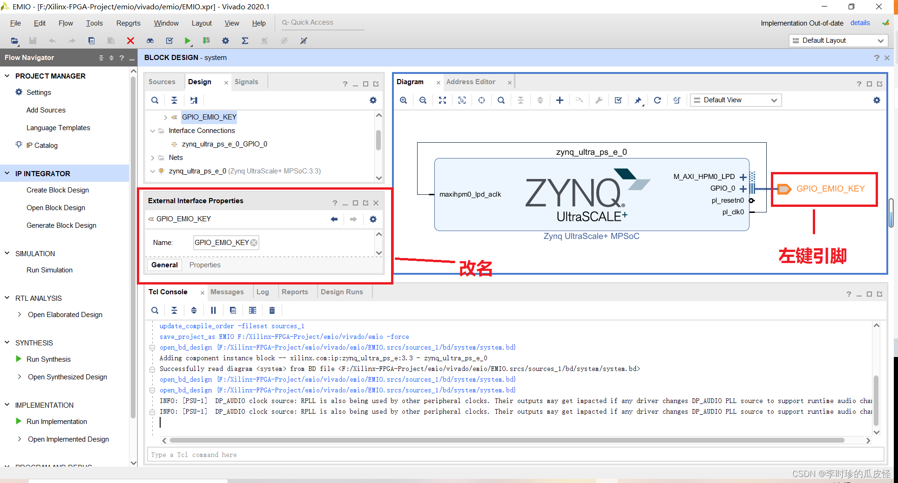Collapse the PROJECT MANAGER section

click(7, 75)
